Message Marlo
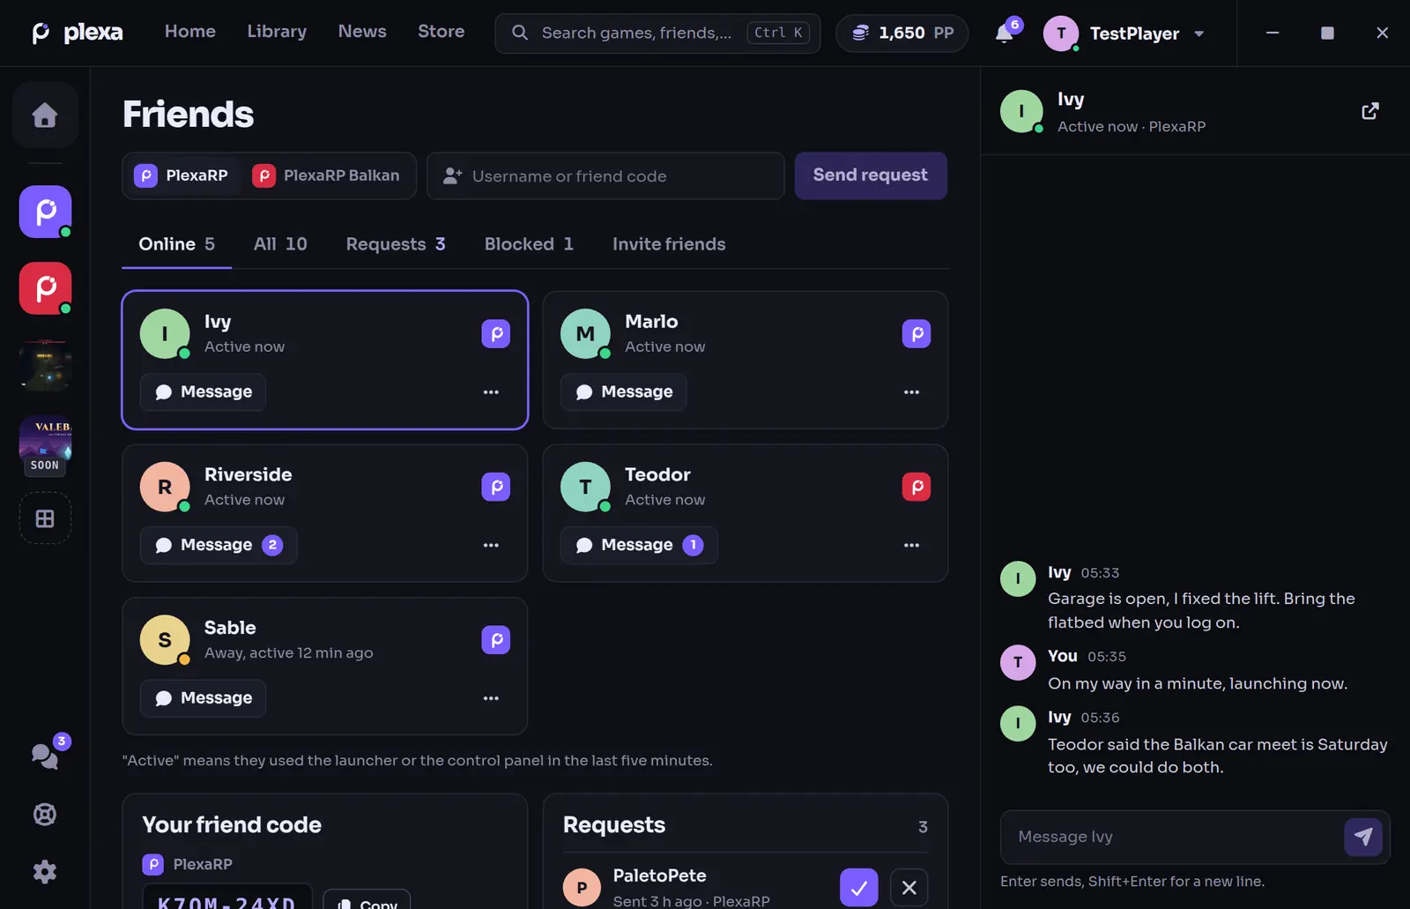1410x909 pixels. pos(624,392)
